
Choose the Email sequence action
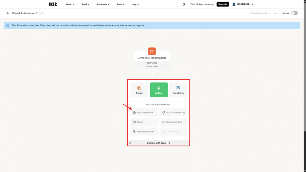pos(144,113)
